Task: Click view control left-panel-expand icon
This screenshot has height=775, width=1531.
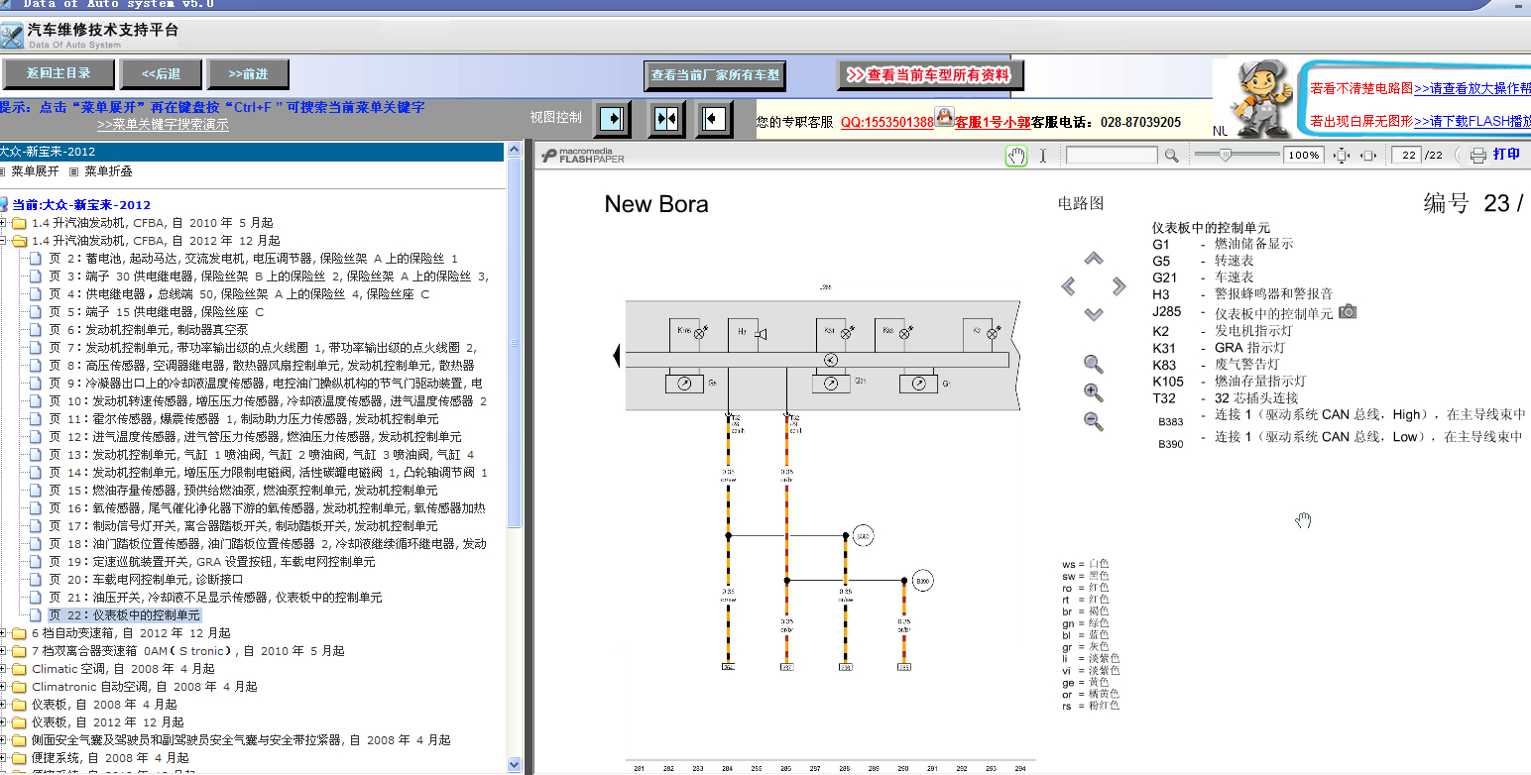Action: 614,119
